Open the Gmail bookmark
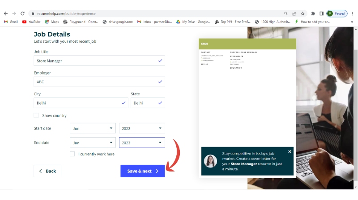 click(x=11, y=21)
